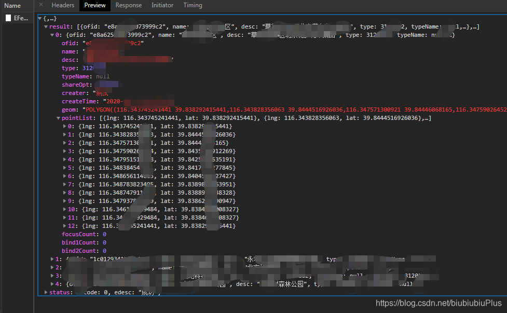Click the Name column header

(x=12, y=6)
